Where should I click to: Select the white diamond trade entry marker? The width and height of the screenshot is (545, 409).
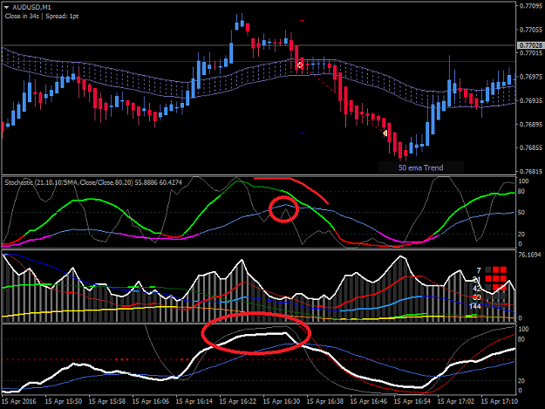[x=300, y=65]
